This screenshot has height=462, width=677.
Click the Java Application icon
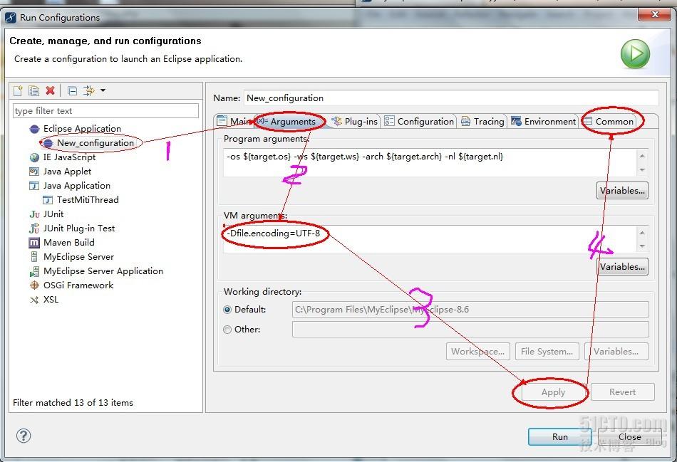tap(34, 186)
